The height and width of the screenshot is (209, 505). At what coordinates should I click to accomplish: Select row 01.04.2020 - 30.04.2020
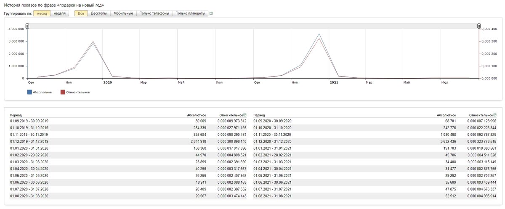[x=128, y=169]
